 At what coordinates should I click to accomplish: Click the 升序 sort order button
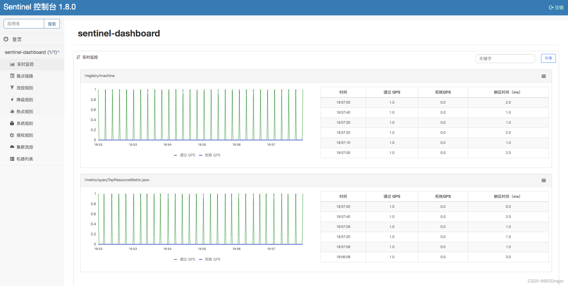548,58
